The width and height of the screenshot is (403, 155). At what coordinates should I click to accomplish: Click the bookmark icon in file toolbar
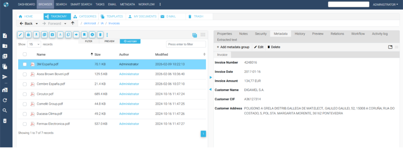(x=84, y=35)
